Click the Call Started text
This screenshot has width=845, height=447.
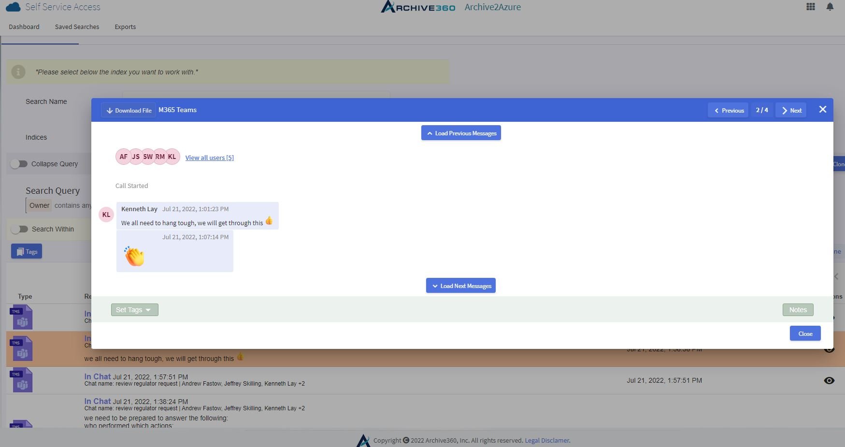coord(132,186)
